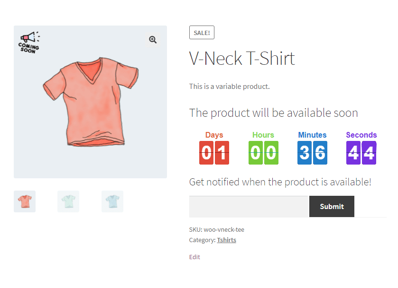Click the blue Minutes countdown digits
Viewport: 398px width, 288px height.
tap(312, 153)
